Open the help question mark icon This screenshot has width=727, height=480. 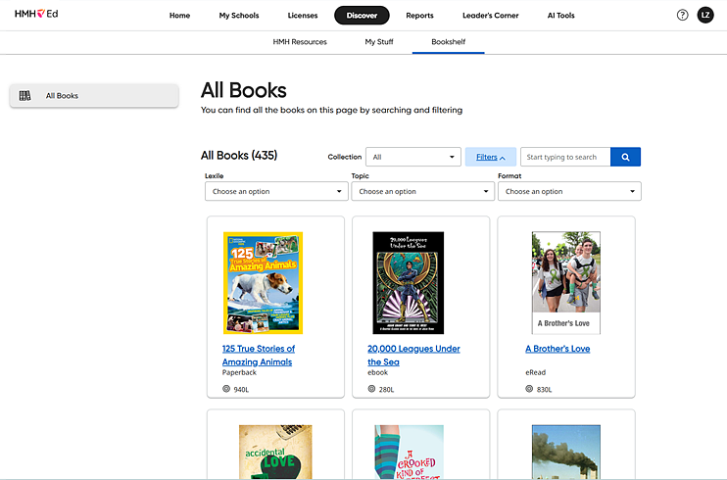point(682,16)
